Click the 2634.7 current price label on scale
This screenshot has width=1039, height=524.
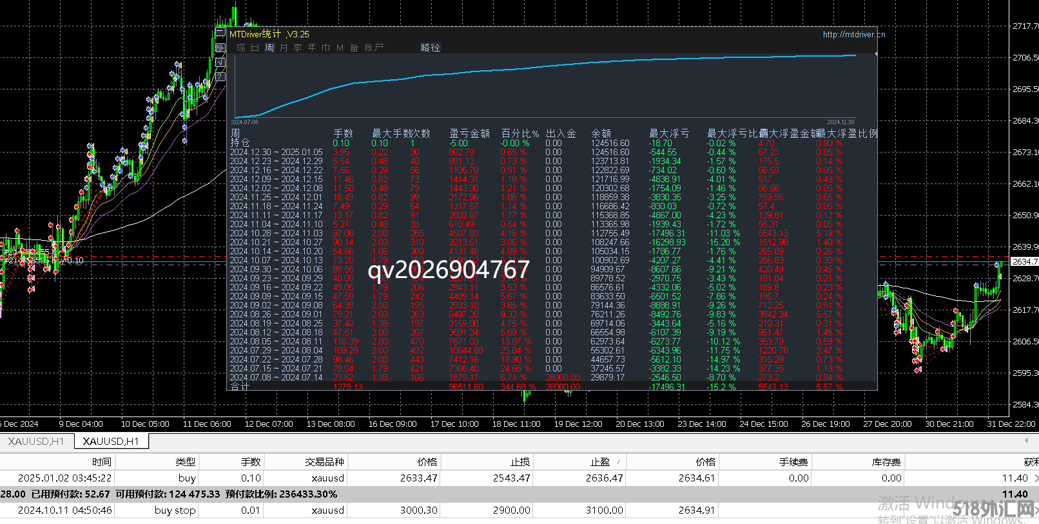pyautogui.click(x=1025, y=261)
